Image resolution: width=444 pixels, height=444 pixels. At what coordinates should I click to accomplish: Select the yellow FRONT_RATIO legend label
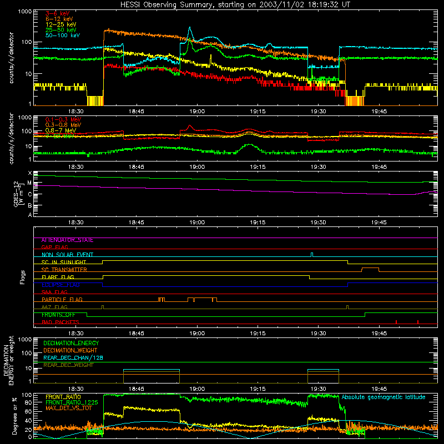coord(63,397)
